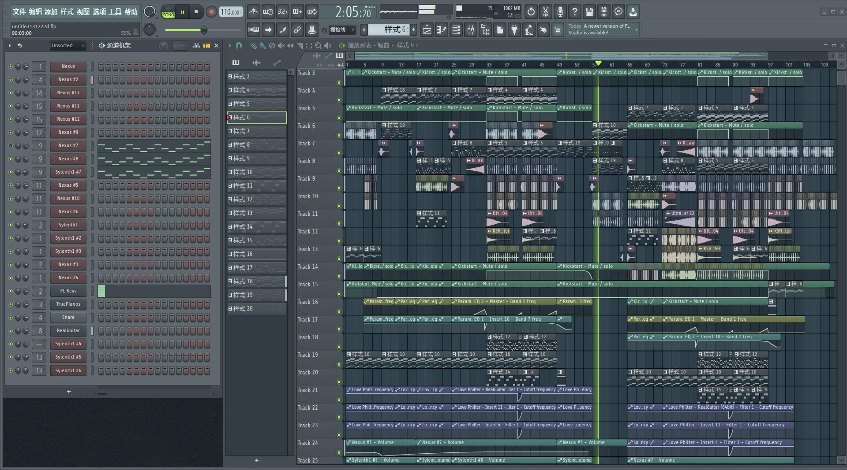Toggle the countdown before recording
847x470 pixels.
coord(282,12)
